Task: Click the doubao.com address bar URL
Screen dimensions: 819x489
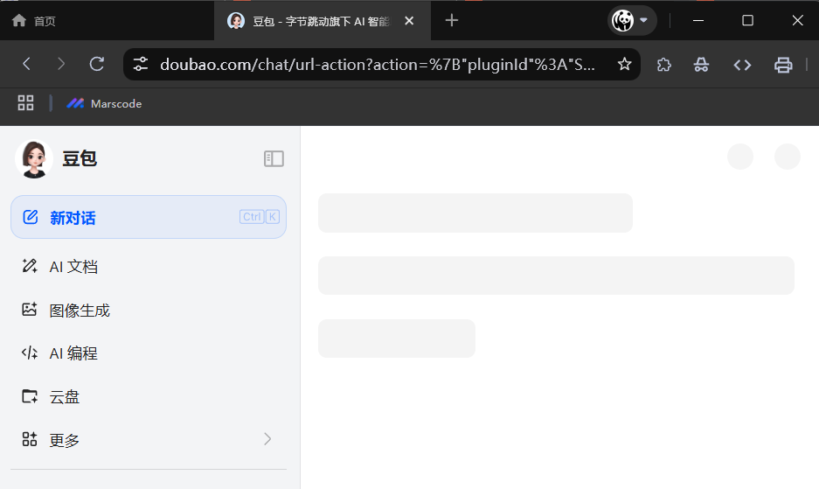Action: [x=377, y=65]
